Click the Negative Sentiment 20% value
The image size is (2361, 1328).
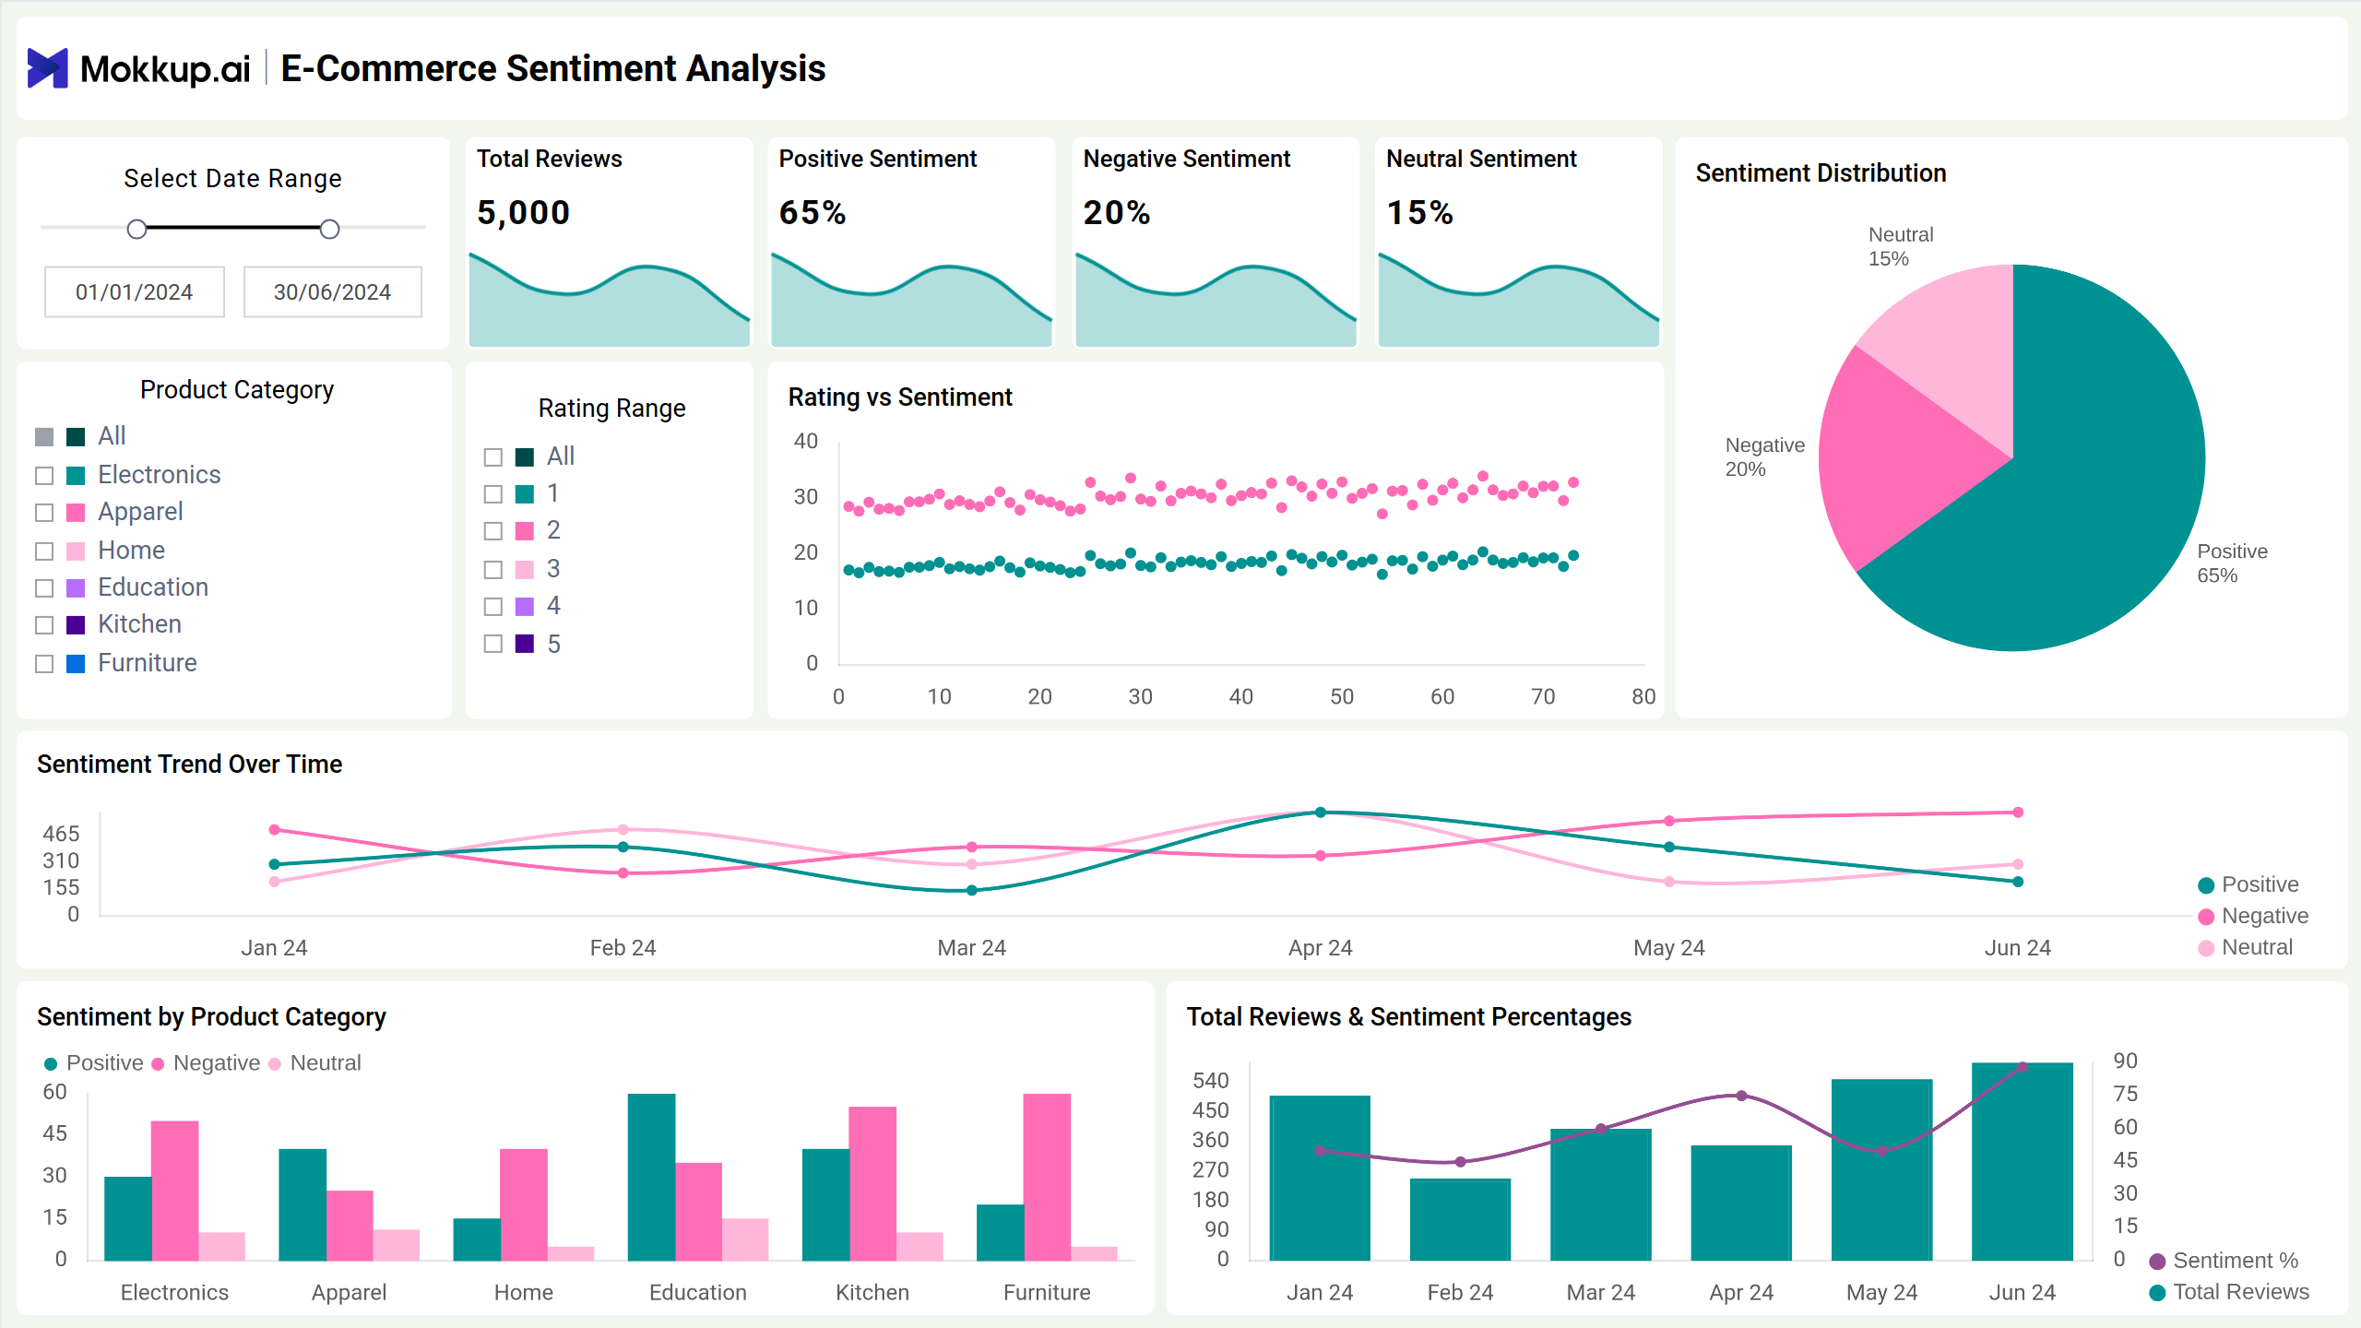point(1117,213)
